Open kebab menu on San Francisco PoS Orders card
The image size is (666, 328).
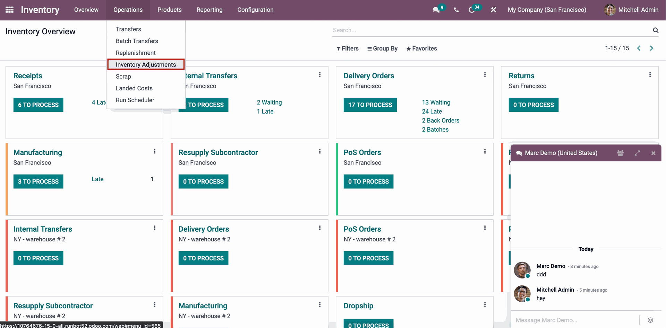point(485,151)
